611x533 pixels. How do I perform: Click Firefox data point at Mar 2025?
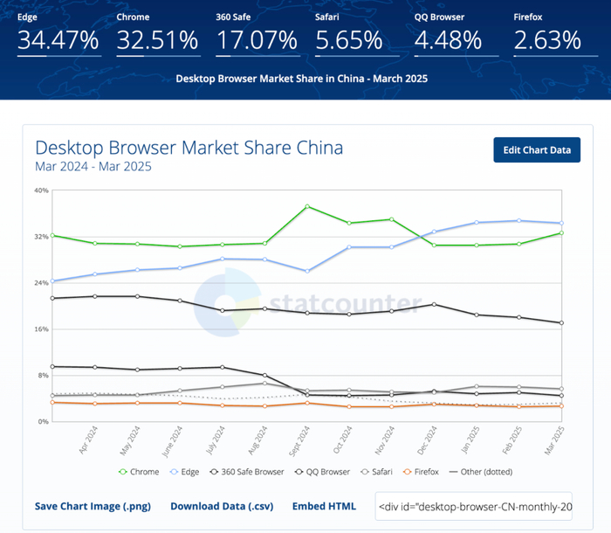(x=561, y=406)
